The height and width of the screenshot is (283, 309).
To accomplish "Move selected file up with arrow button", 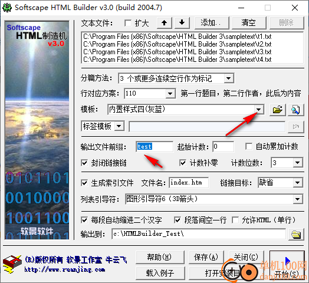I will coord(165,23).
